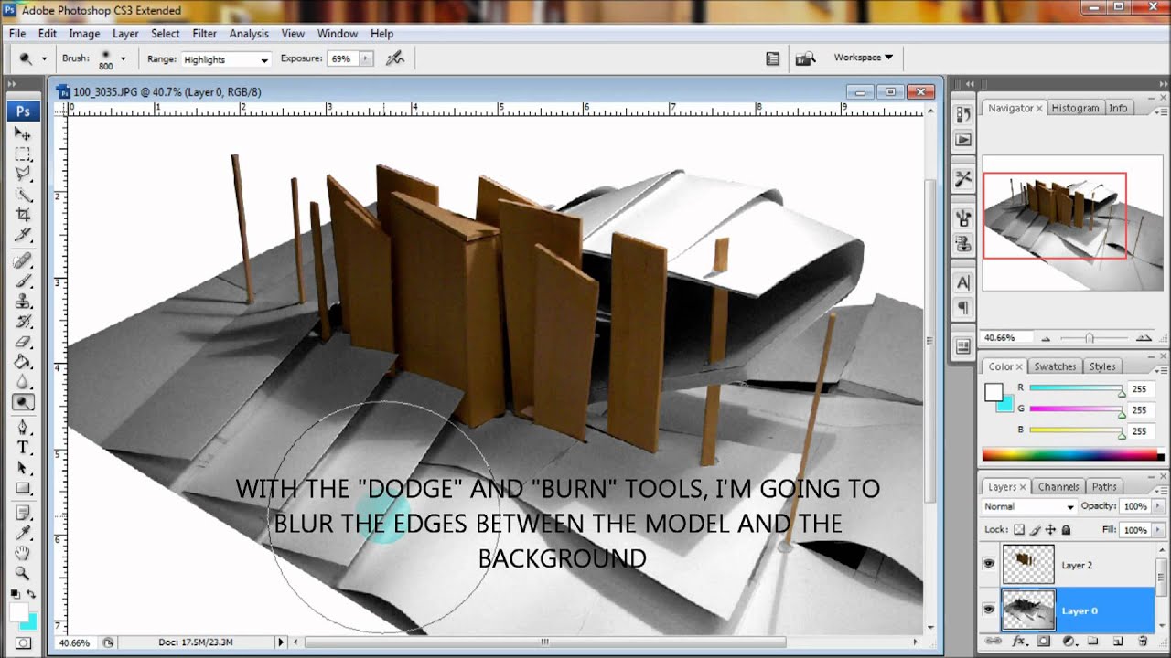
Task: Select the Healing Brush tool
Action: tap(23, 261)
